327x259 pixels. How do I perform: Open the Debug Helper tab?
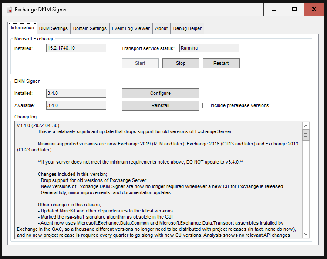tap(187, 28)
